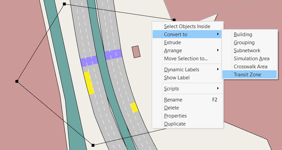Delete the selected object
This screenshot has width=282, height=150.
pyautogui.click(x=171, y=108)
